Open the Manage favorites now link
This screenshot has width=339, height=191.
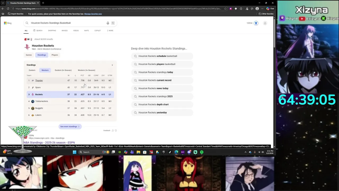pyautogui.click(x=93, y=14)
